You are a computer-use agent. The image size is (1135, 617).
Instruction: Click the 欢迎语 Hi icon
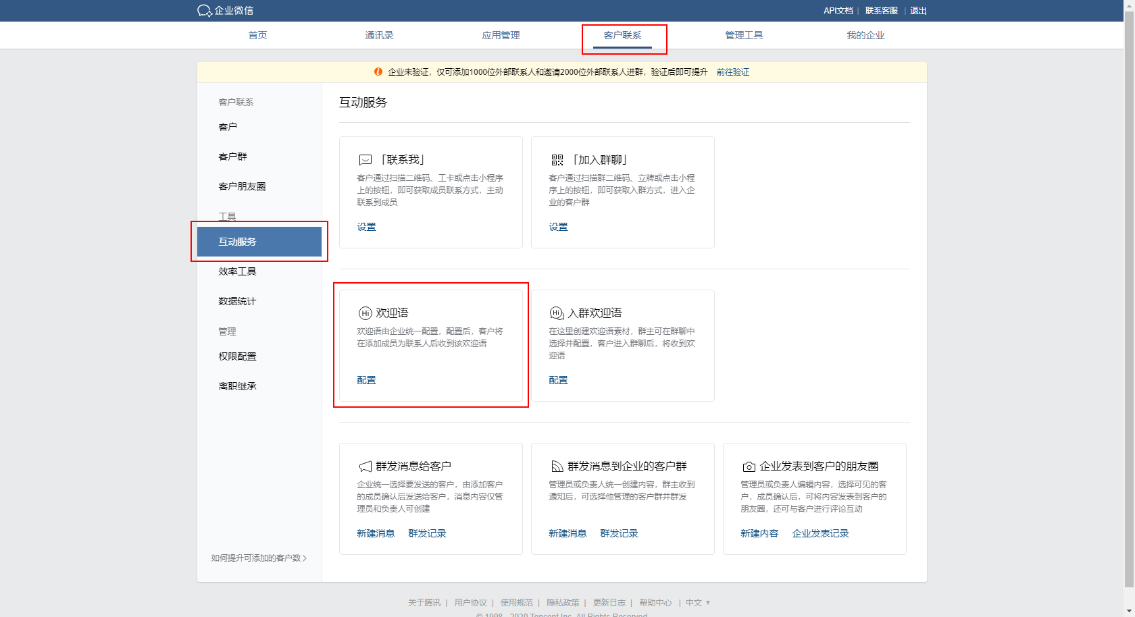click(365, 313)
